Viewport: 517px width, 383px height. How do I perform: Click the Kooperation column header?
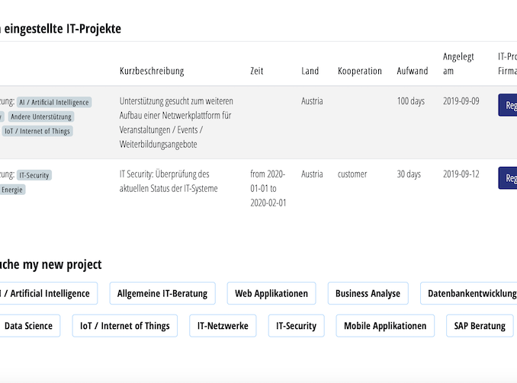point(359,71)
